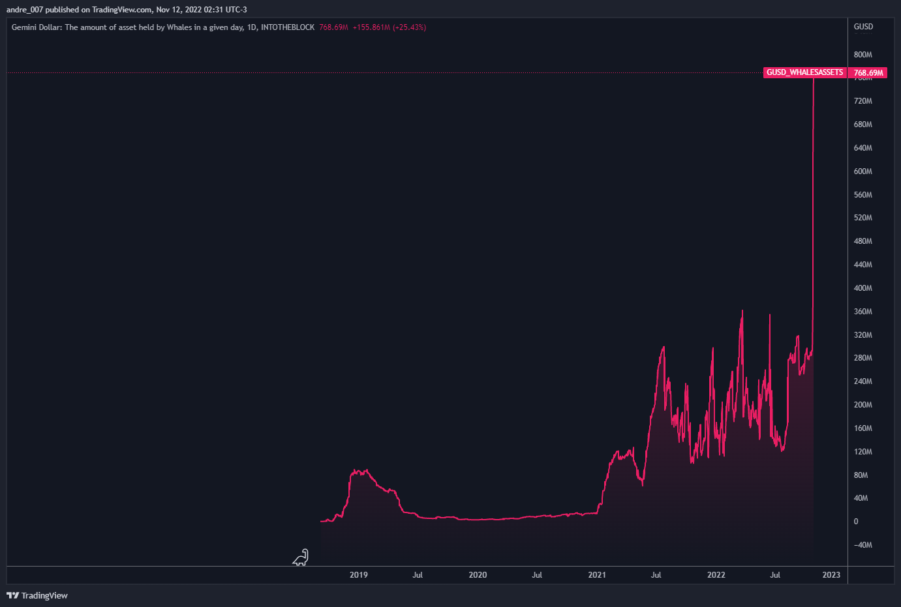Screen dimensions: 901x607
Task: Click the 200M price axis label
Action: coord(863,405)
